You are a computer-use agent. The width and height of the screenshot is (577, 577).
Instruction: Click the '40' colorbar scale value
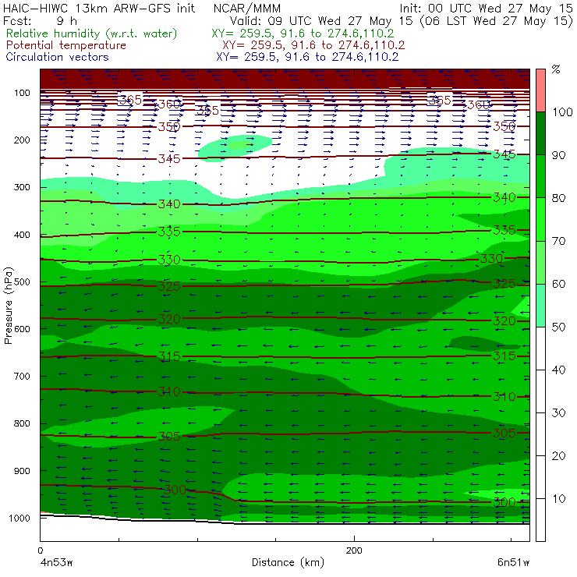coord(558,370)
